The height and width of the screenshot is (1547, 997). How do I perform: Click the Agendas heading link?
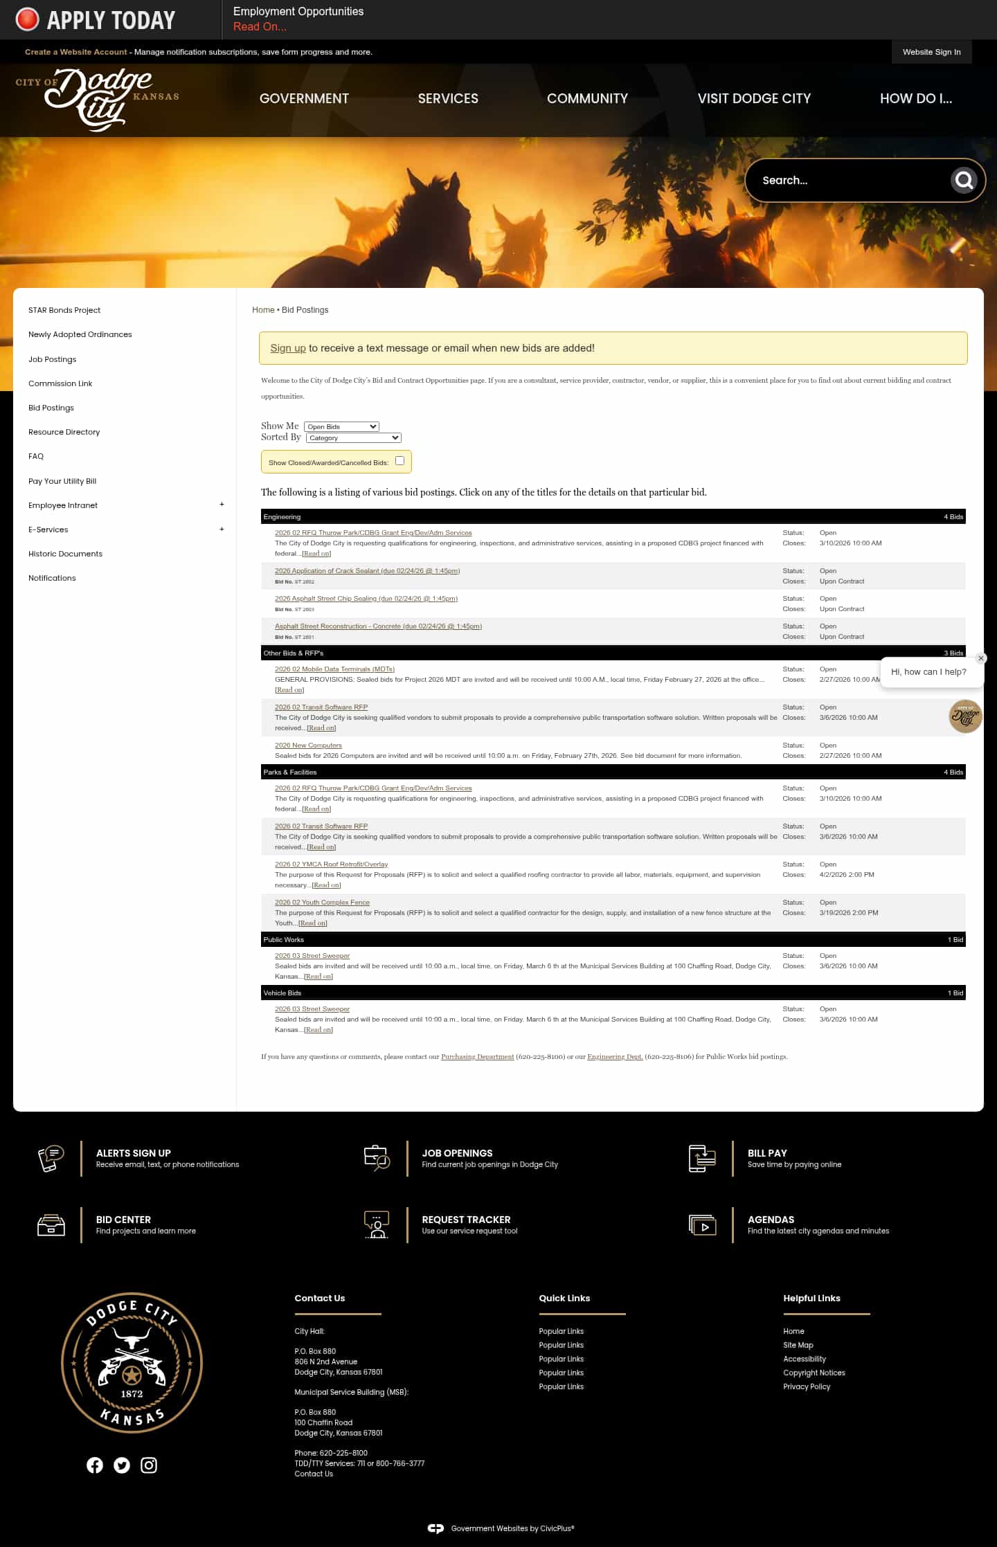pyautogui.click(x=771, y=1220)
